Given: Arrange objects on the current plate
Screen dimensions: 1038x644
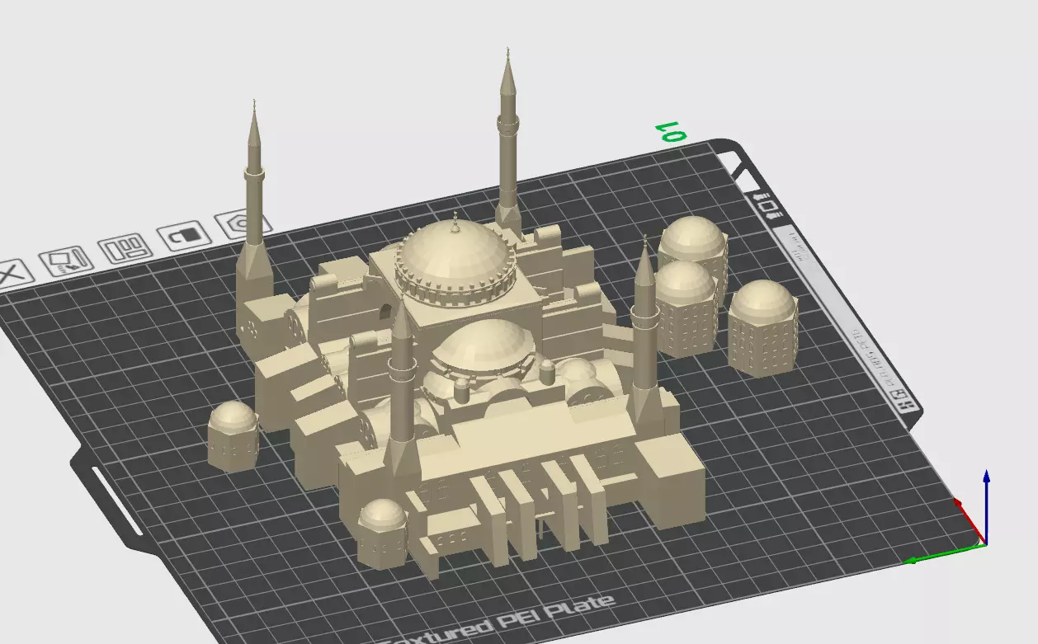Looking at the screenshot, I should tap(125, 247).
